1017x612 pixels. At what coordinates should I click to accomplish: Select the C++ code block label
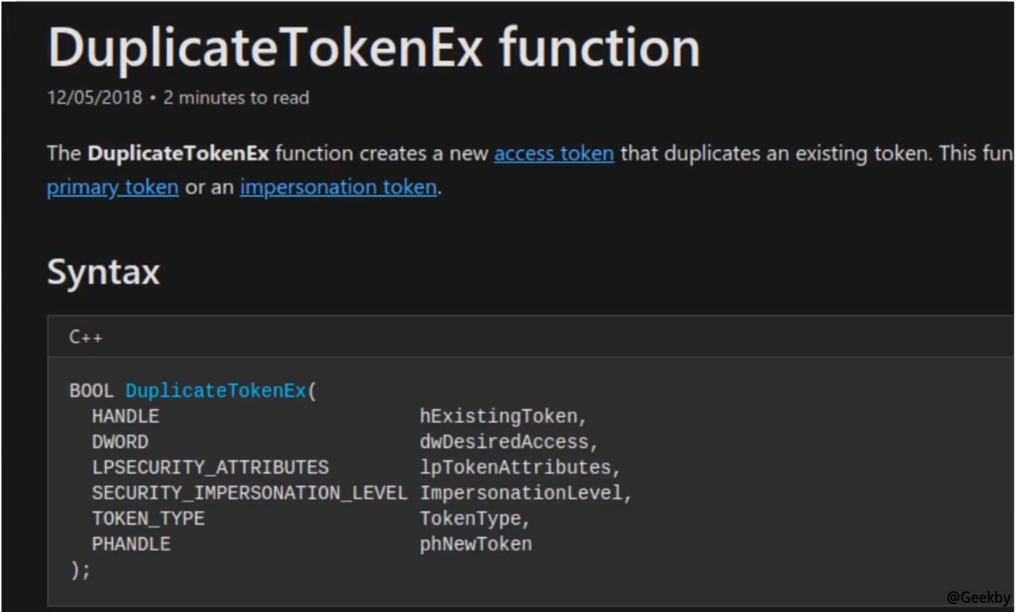click(85, 337)
